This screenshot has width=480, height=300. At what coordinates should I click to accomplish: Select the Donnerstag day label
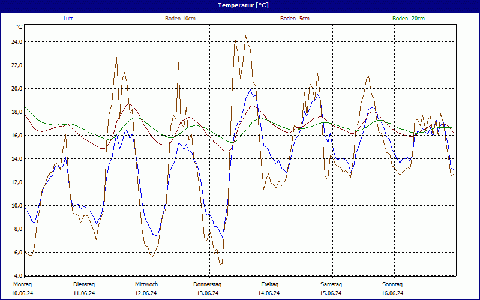[208, 284]
